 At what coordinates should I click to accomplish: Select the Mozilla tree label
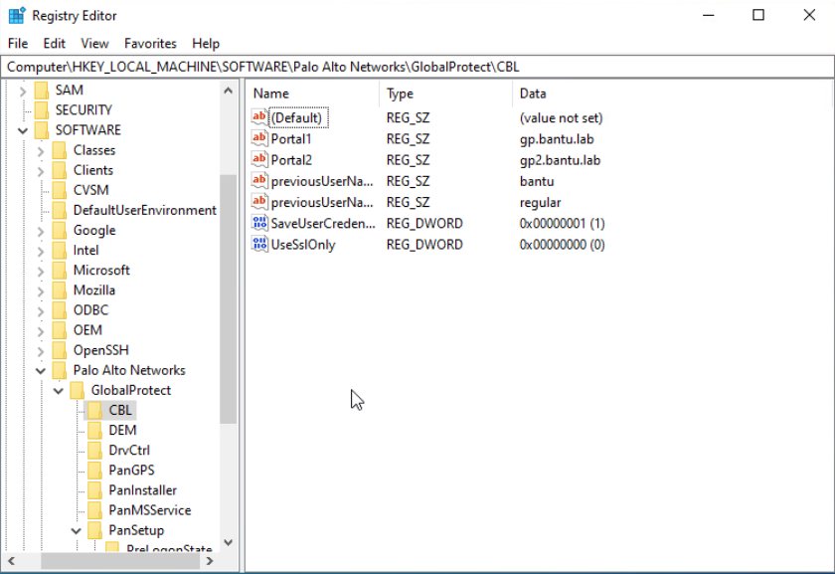(x=94, y=289)
